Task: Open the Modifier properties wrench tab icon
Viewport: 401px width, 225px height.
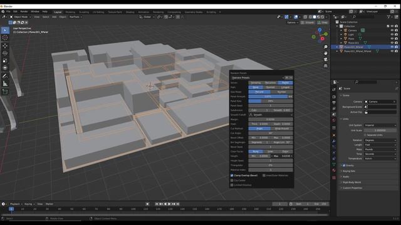Action: [x=334, y=141]
